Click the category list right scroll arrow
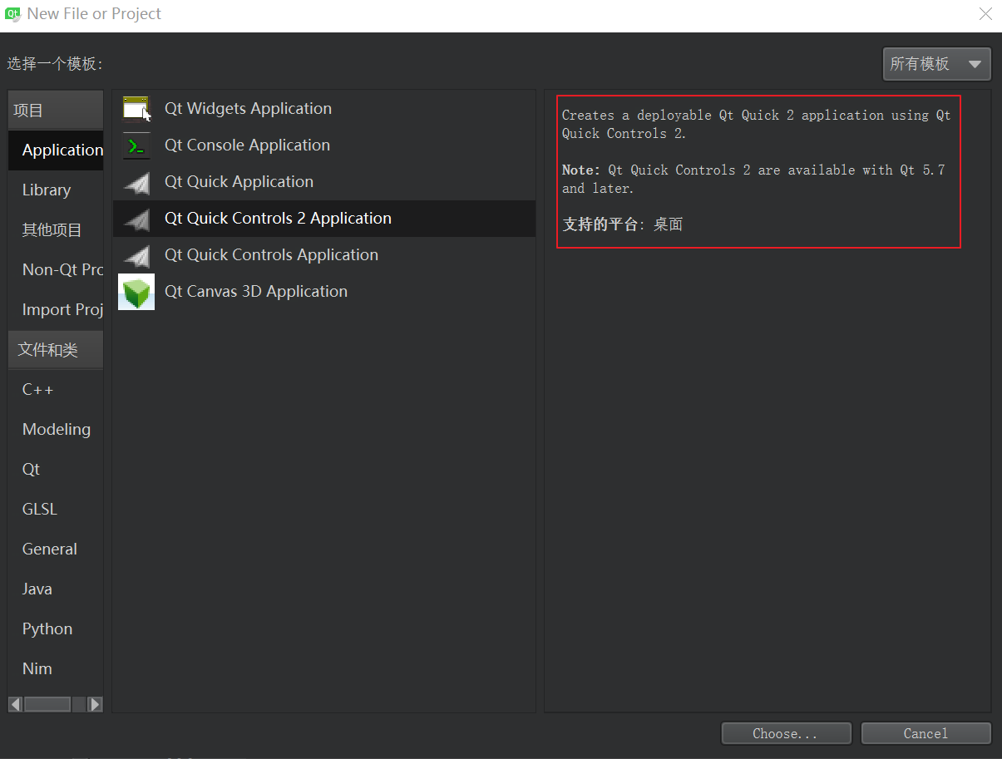This screenshot has height=759, width=1002. tap(95, 704)
